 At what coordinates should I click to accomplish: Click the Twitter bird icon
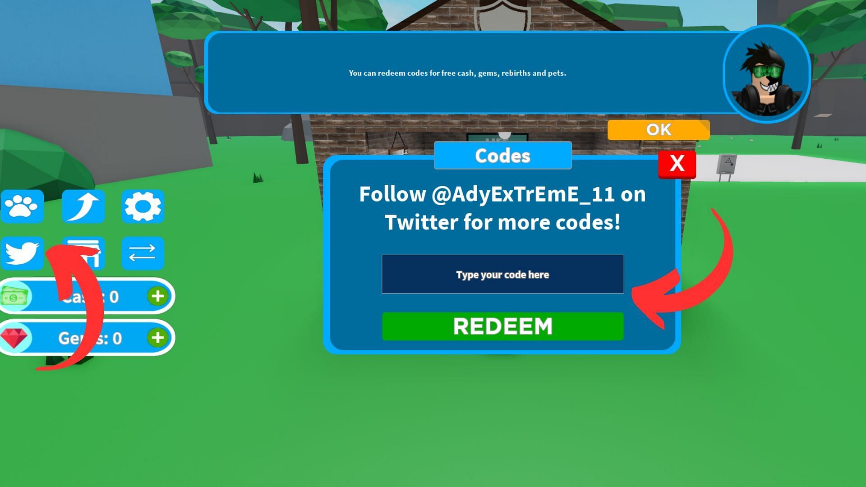(23, 252)
